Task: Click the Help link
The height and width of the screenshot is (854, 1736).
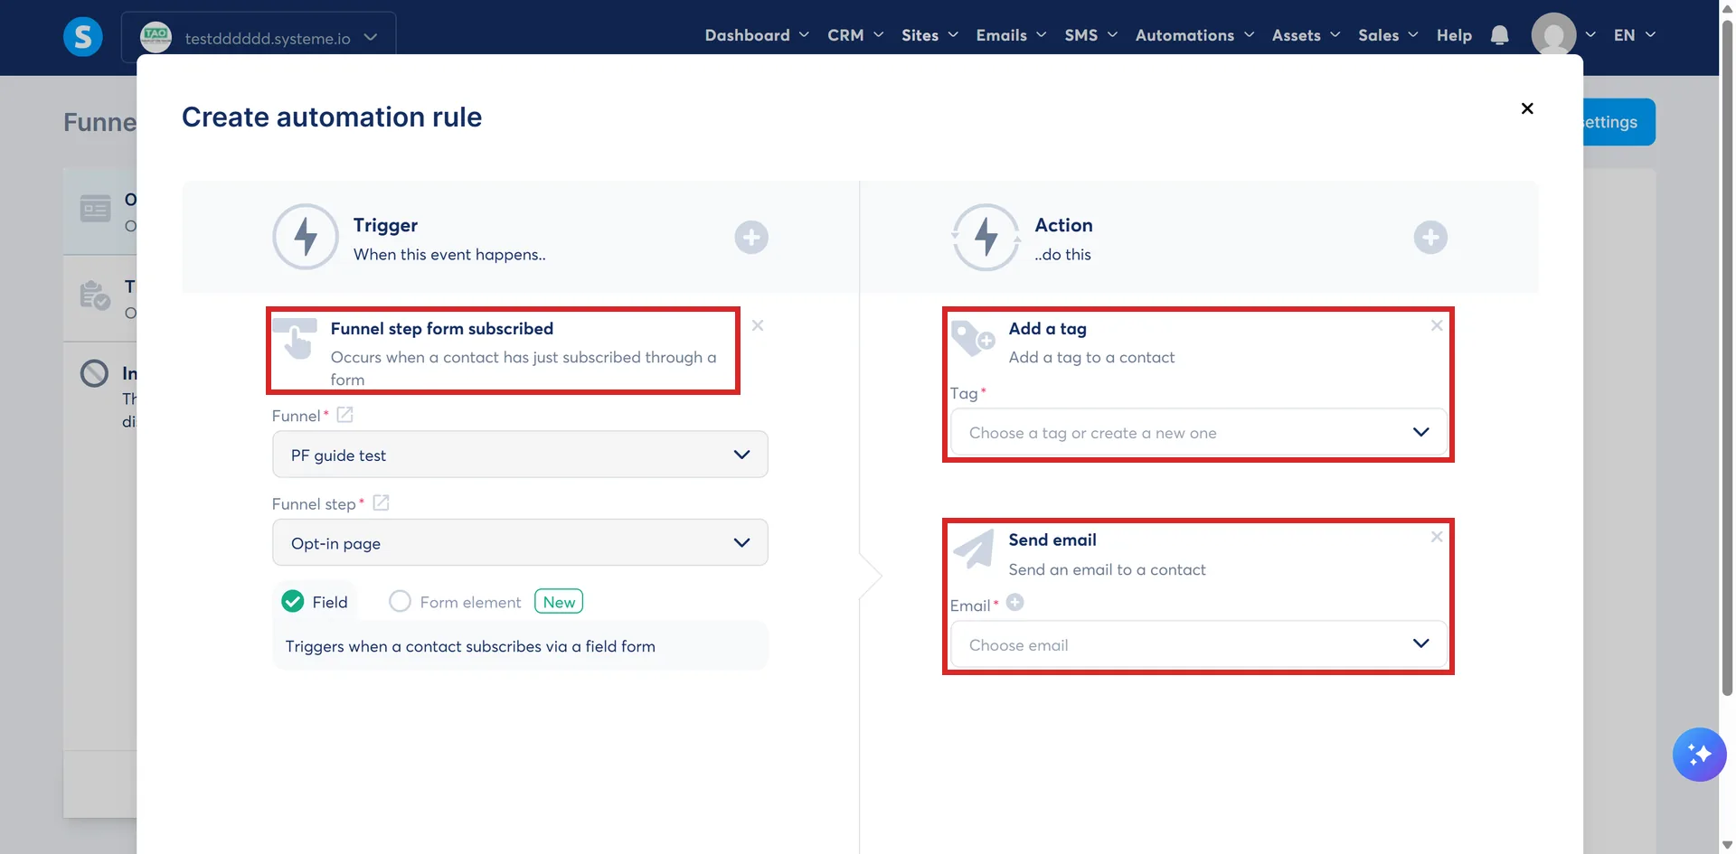Action: 1454,35
